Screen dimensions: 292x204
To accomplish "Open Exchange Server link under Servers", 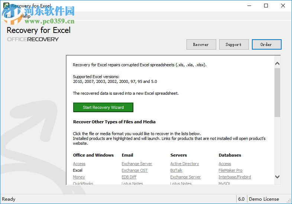I will 185,177.
